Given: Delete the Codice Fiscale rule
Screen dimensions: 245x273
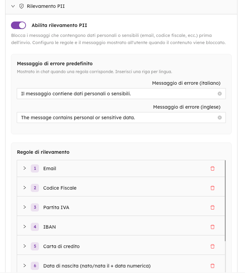Looking at the screenshot, I should (212, 188).
